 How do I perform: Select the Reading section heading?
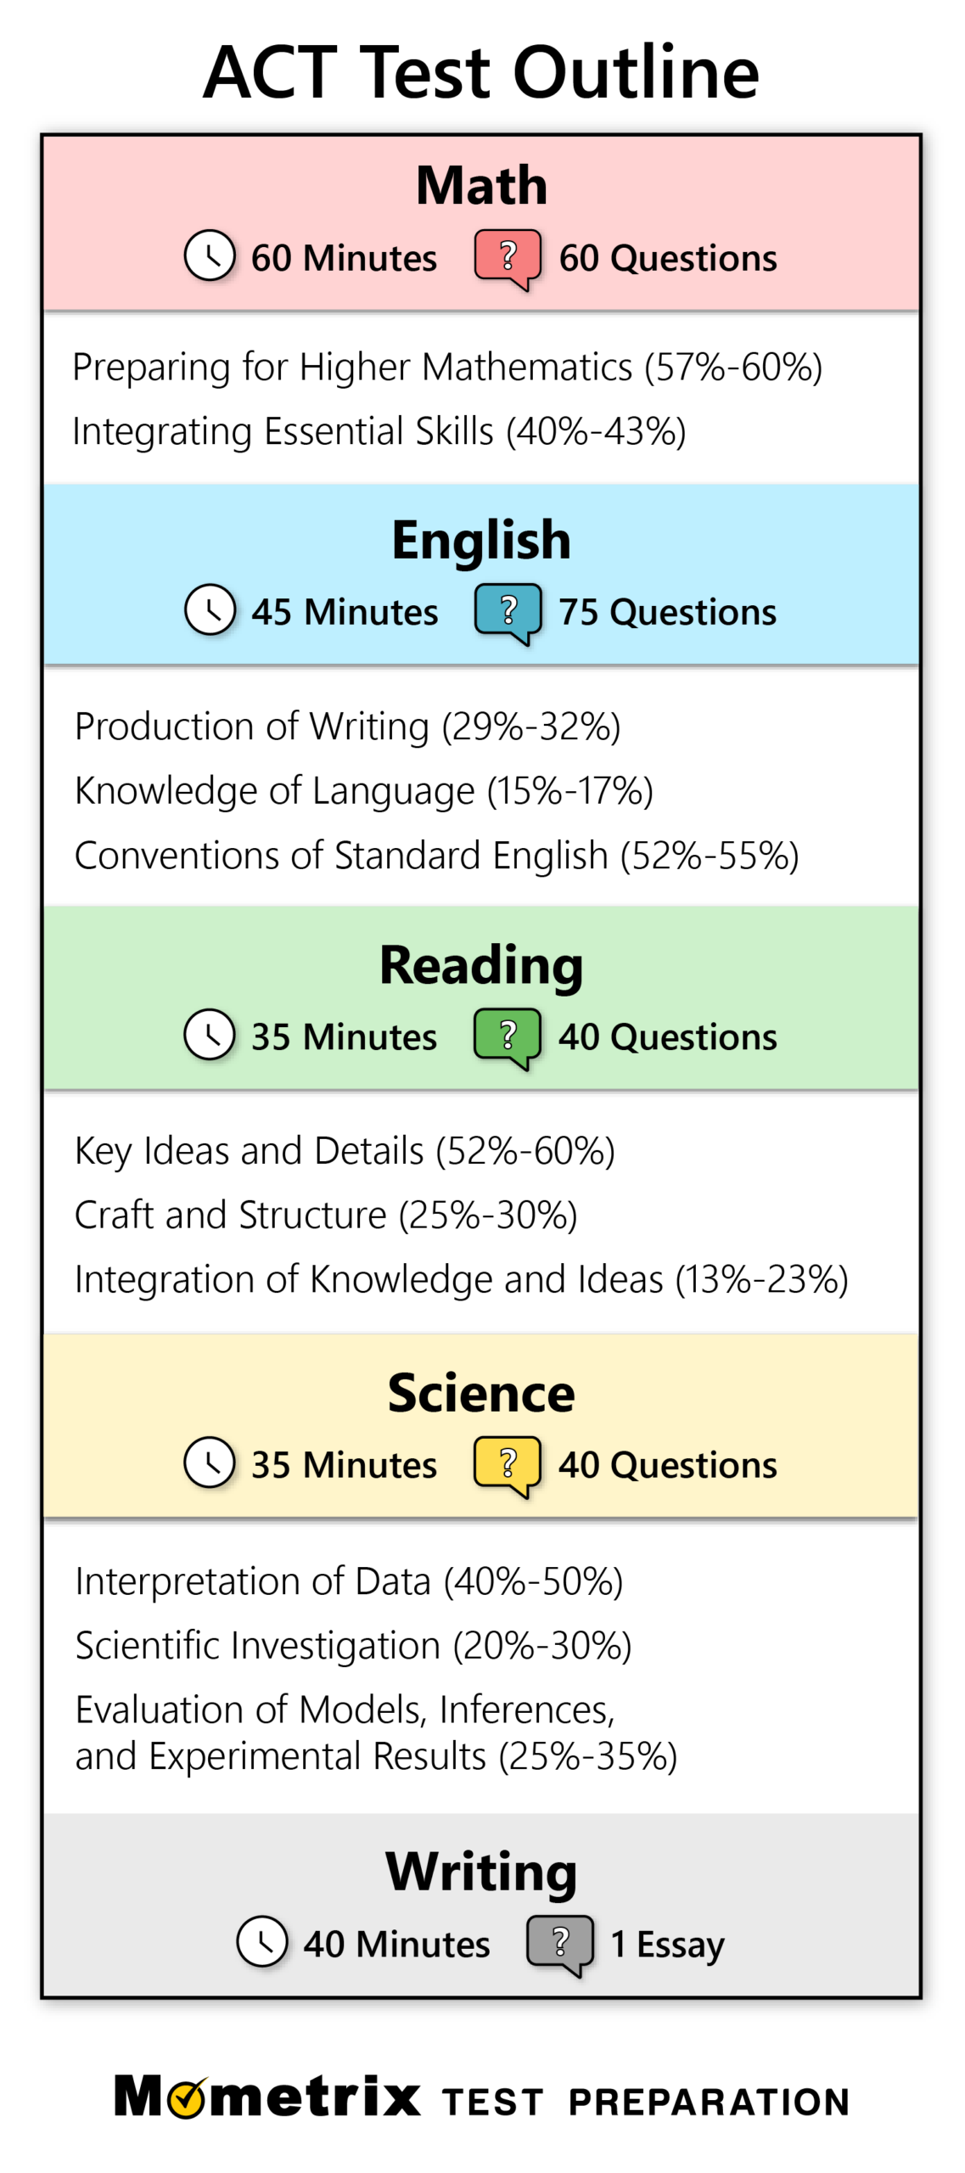pyautogui.click(x=481, y=964)
